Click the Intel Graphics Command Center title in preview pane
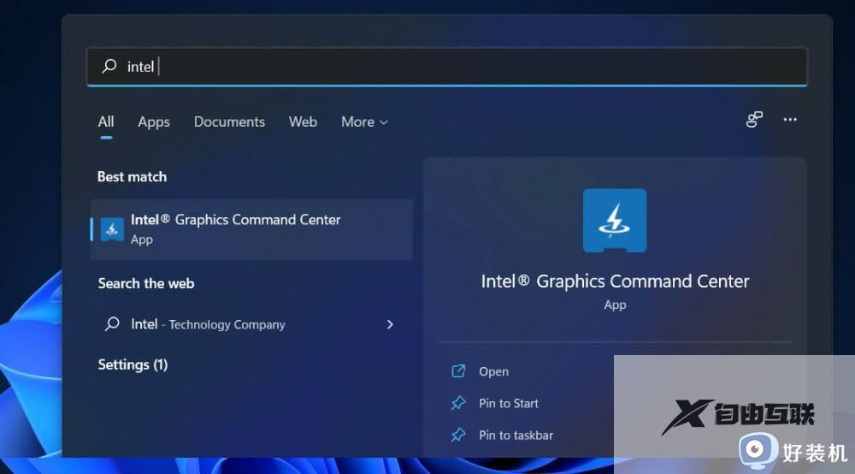855x474 pixels. pyautogui.click(x=615, y=281)
